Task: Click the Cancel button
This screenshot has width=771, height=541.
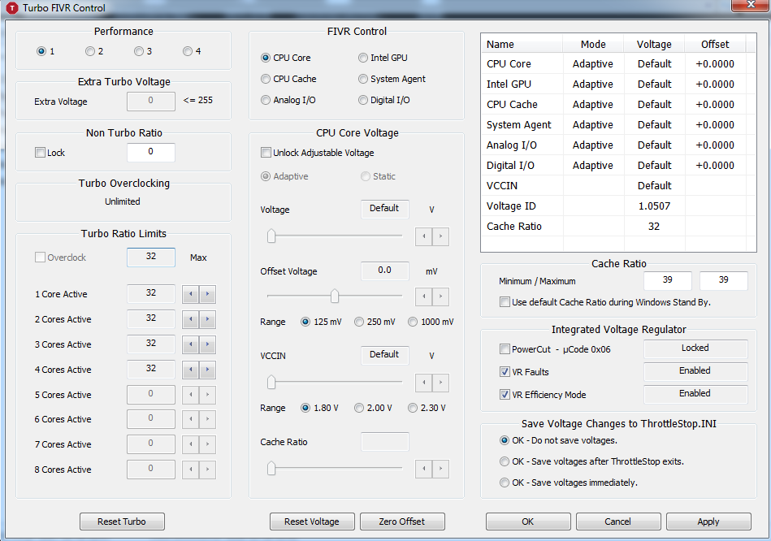Action: tap(618, 522)
